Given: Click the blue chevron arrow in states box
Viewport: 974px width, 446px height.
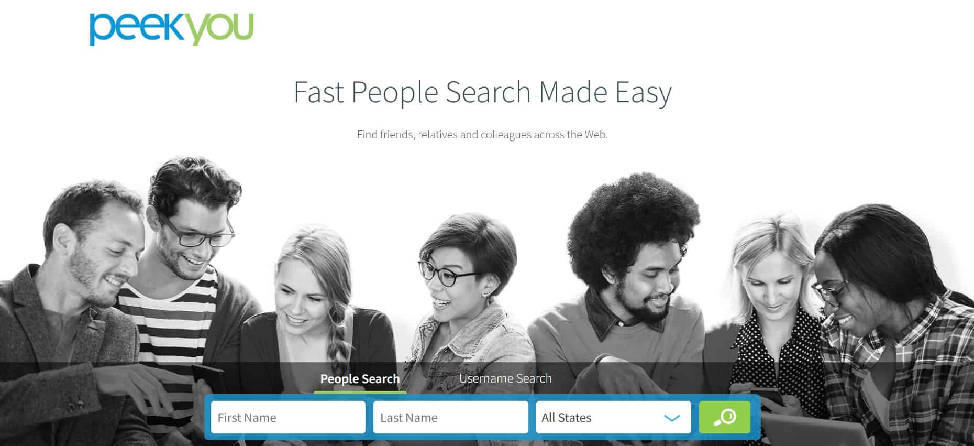Looking at the screenshot, I should click(x=672, y=418).
